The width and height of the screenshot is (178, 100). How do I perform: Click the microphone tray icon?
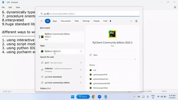[148, 97]
